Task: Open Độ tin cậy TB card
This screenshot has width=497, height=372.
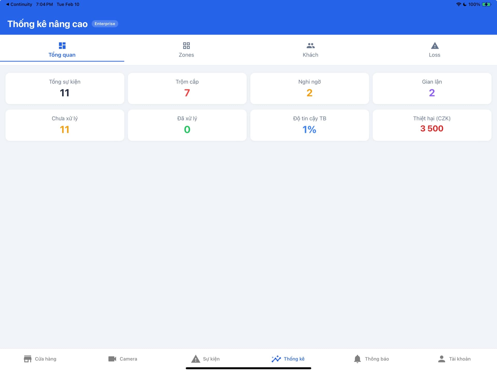Action: tap(310, 125)
